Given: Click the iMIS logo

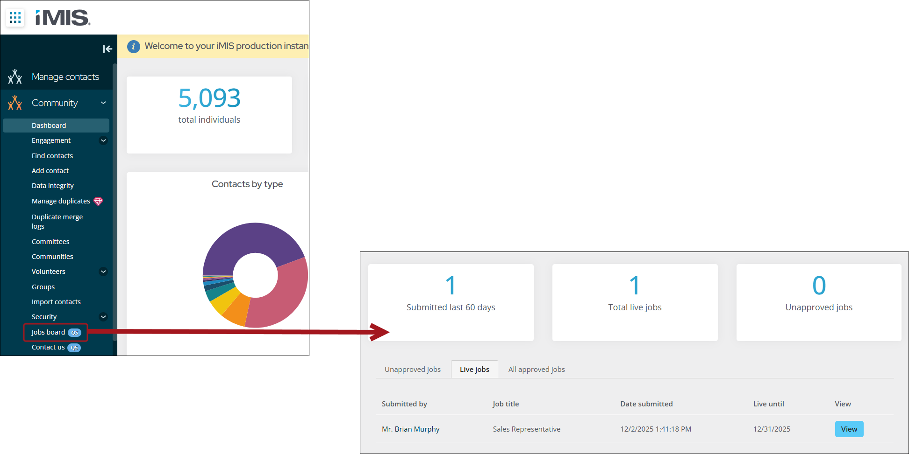Looking at the screenshot, I should 63,18.
